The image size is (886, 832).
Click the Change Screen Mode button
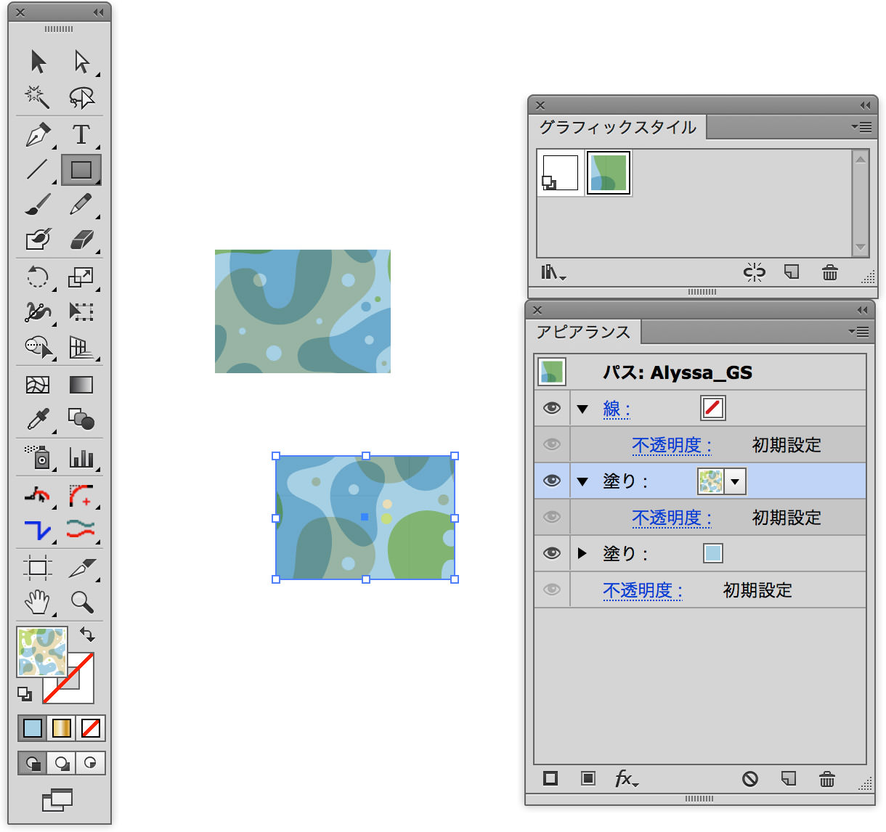(x=57, y=799)
